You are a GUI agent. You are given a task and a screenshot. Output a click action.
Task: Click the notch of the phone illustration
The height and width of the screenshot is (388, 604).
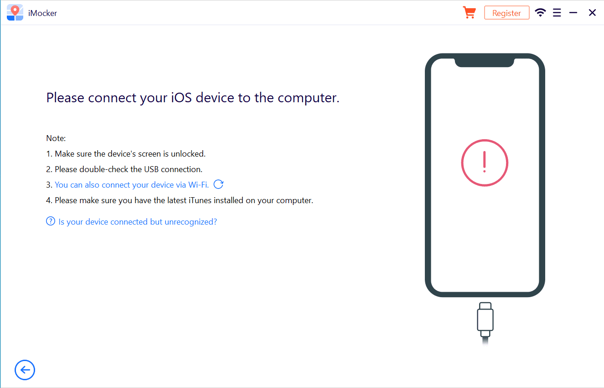[485, 63]
